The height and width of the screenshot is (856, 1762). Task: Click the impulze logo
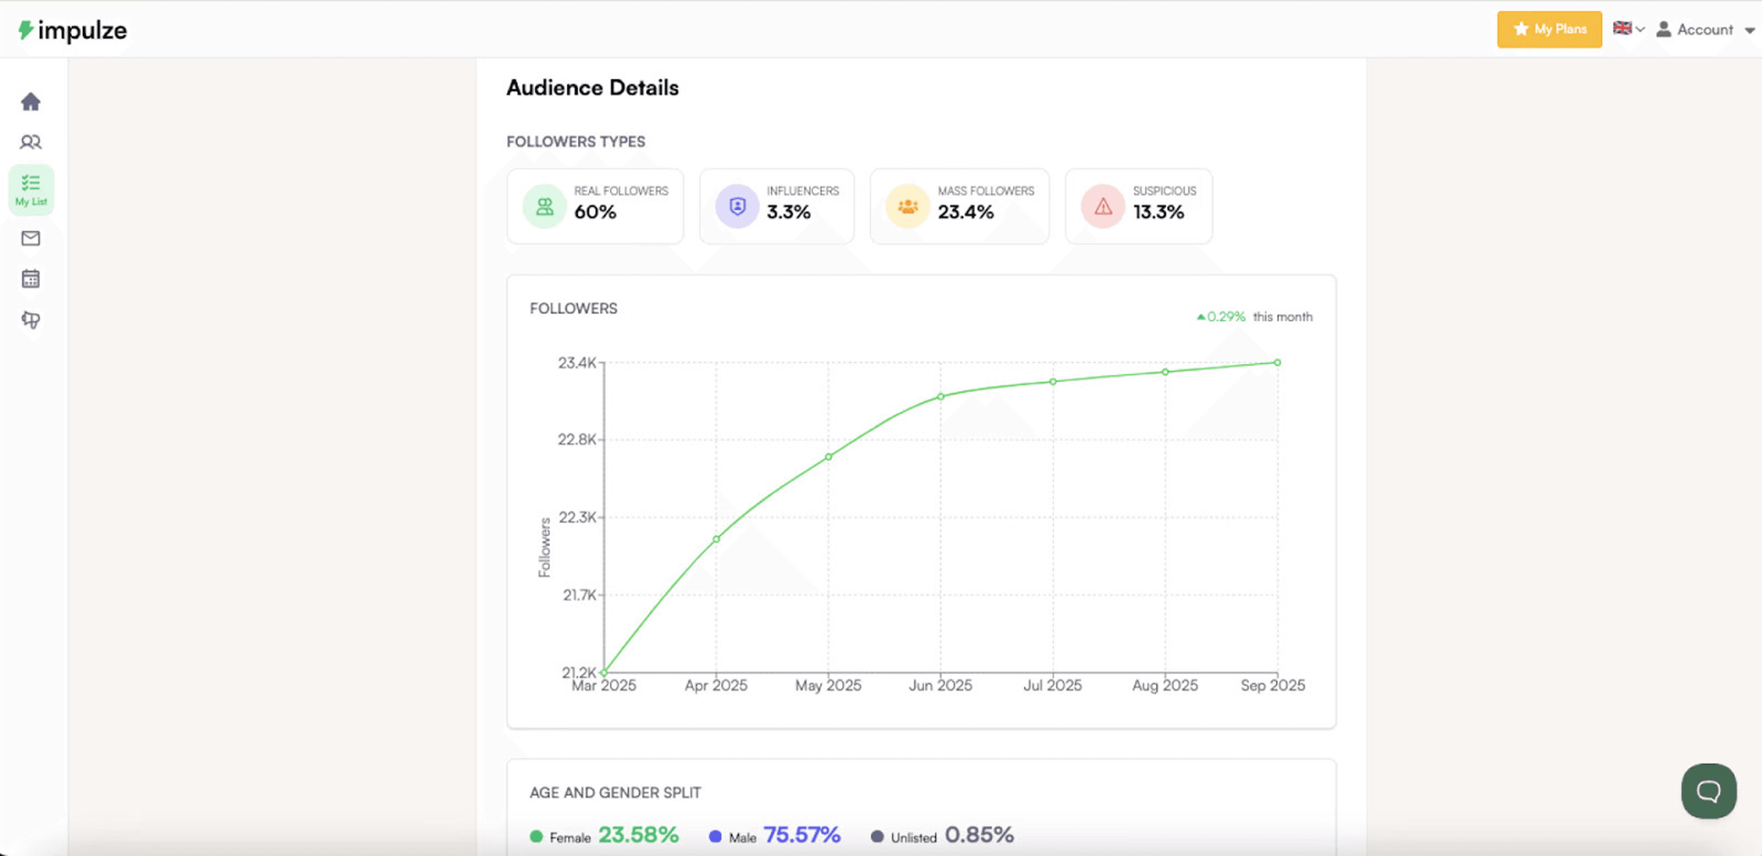point(73,30)
